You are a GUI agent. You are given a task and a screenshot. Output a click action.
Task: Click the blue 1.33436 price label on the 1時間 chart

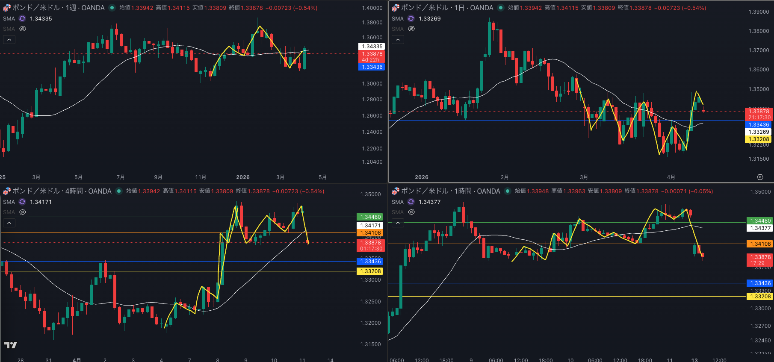[x=760, y=283]
